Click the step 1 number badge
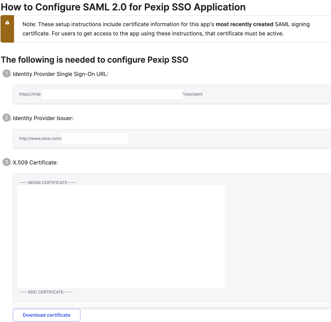The height and width of the screenshot is (322, 331). coord(7,73)
